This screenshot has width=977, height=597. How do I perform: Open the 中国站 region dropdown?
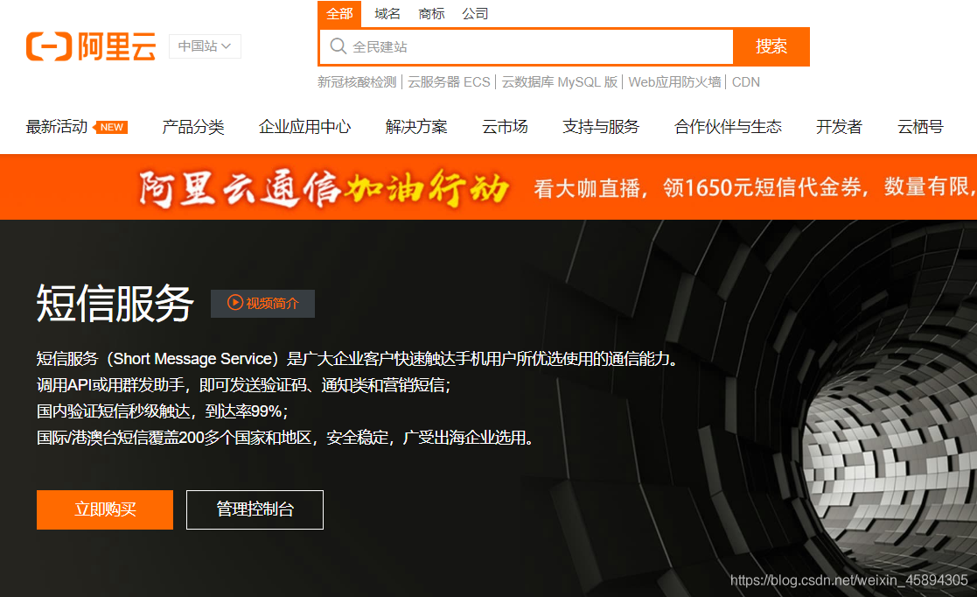[205, 46]
